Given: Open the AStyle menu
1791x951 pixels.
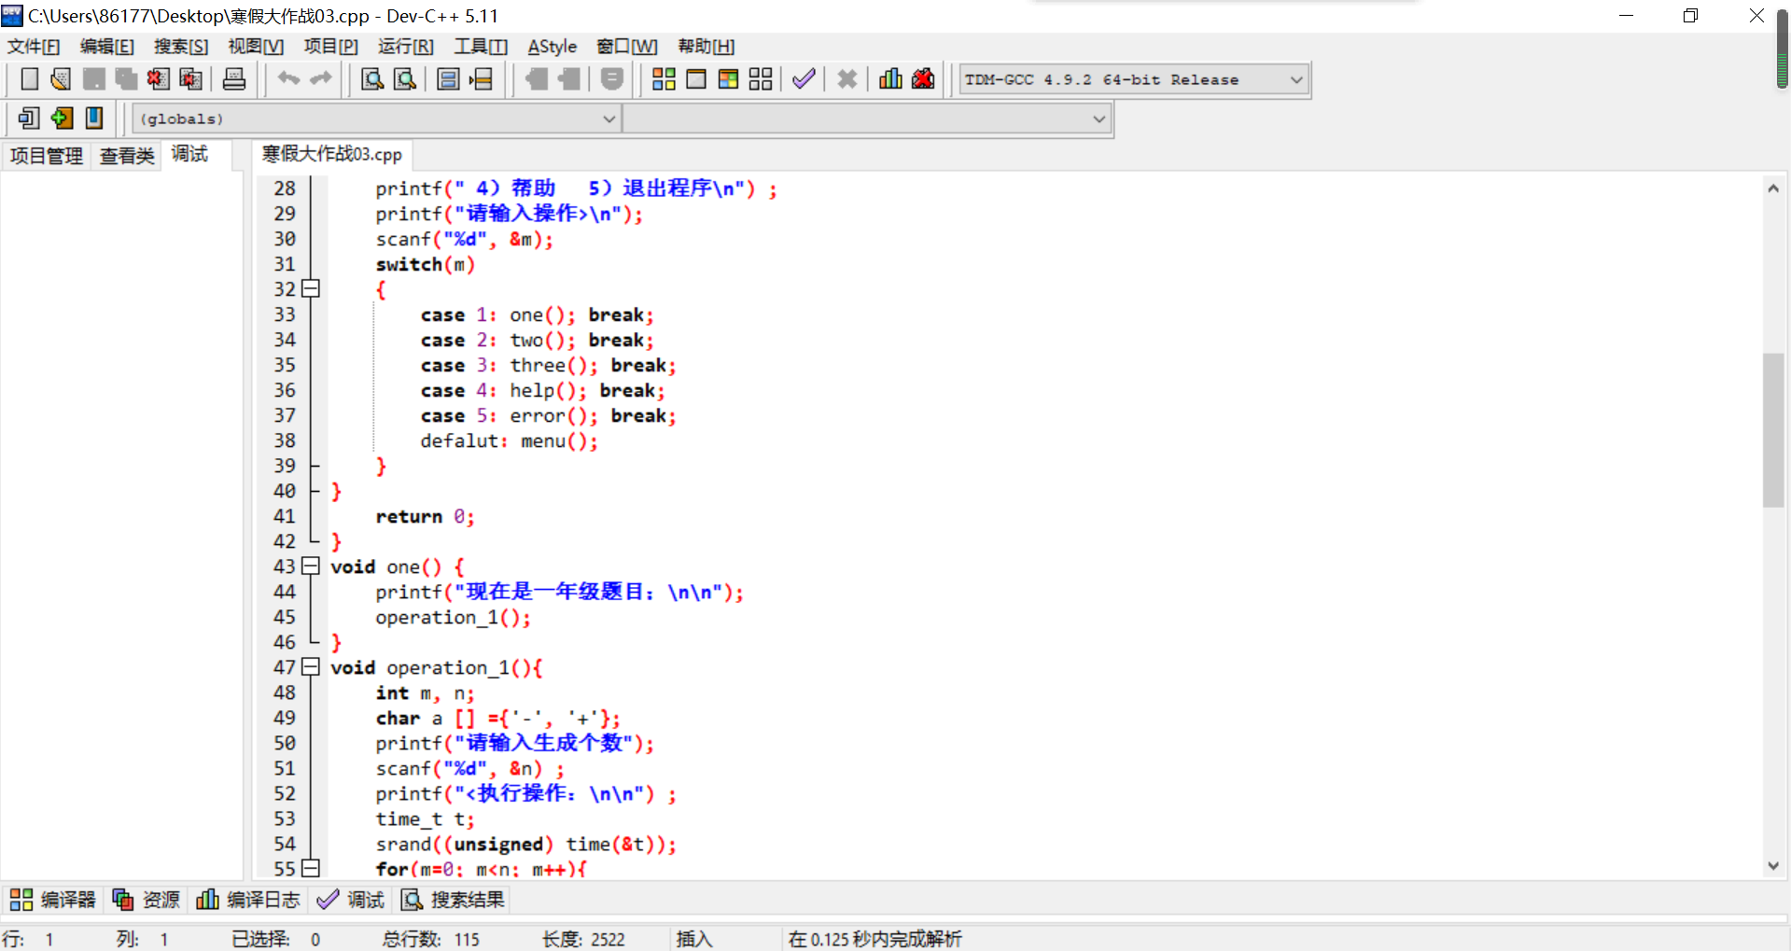Looking at the screenshot, I should tap(553, 47).
